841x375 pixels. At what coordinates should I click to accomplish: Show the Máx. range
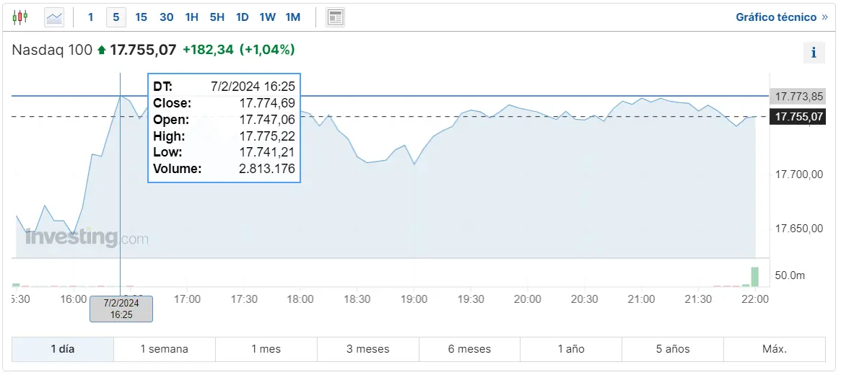775,349
